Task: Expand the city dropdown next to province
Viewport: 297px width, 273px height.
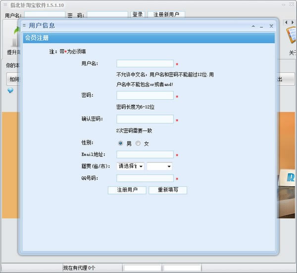Action: pos(159,166)
